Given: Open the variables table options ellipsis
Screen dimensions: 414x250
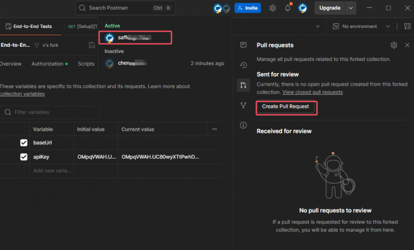Looking at the screenshot, I should (x=214, y=129).
